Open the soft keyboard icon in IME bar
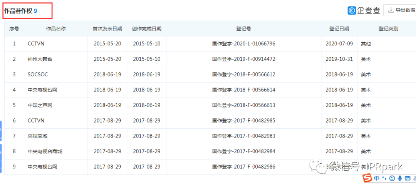The height and width of the screenshot is (186, 416). pos(408,179)
